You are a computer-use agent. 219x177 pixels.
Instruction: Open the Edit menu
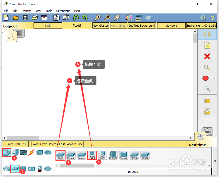(x=15, y=11)
